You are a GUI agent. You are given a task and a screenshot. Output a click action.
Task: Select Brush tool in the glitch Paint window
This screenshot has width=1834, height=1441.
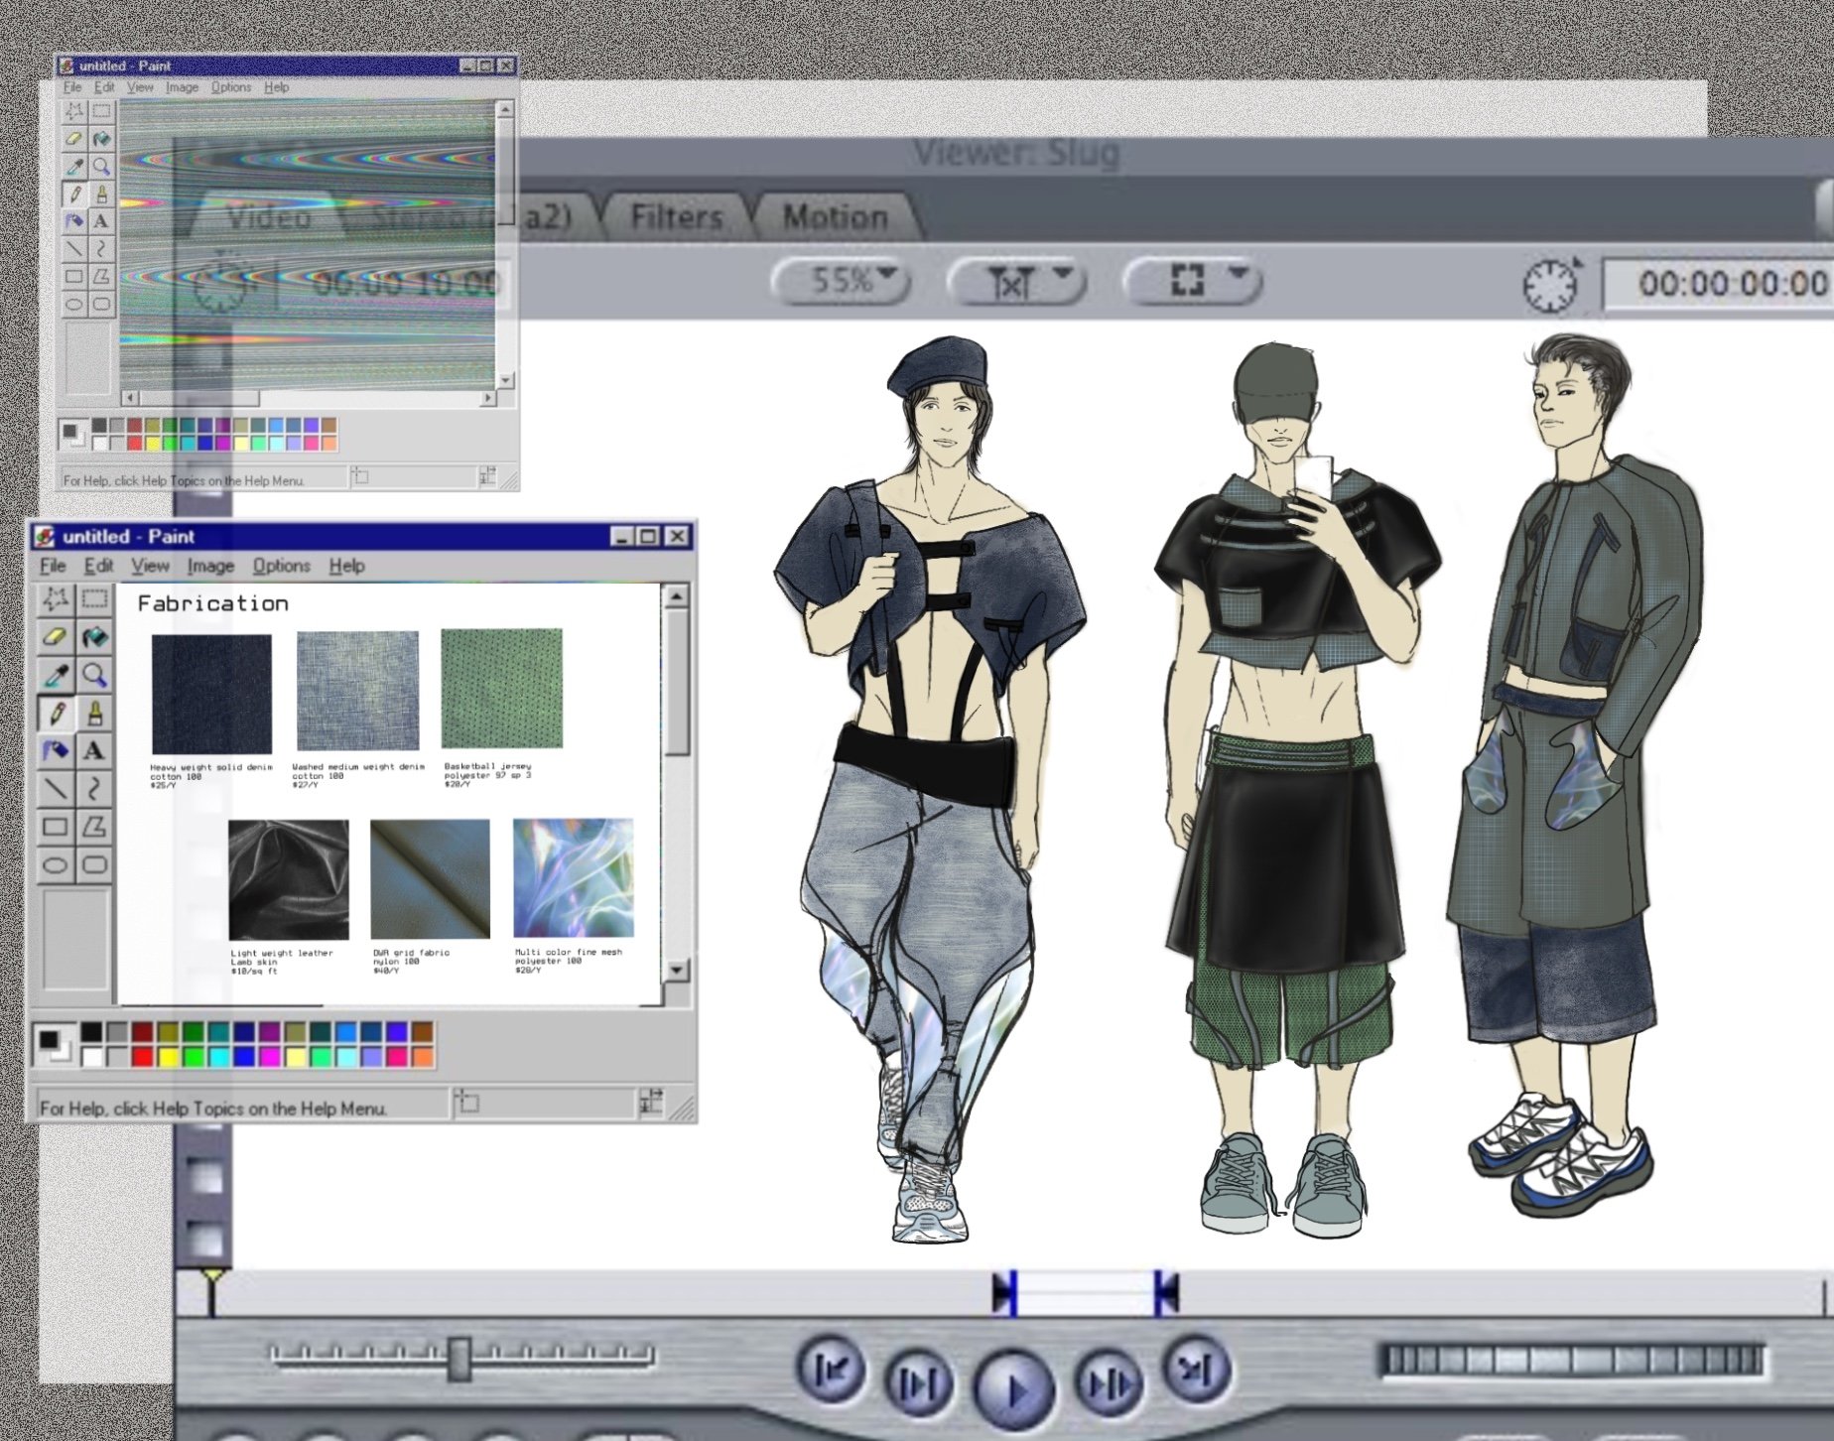click(x=101, y=195)
